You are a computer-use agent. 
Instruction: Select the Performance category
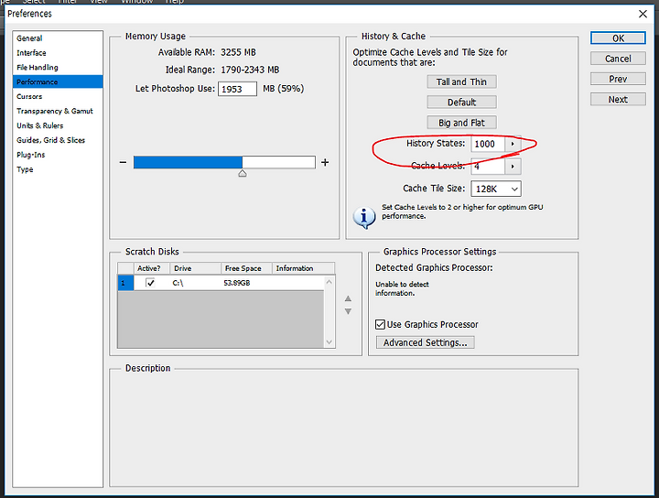[58, 82]
